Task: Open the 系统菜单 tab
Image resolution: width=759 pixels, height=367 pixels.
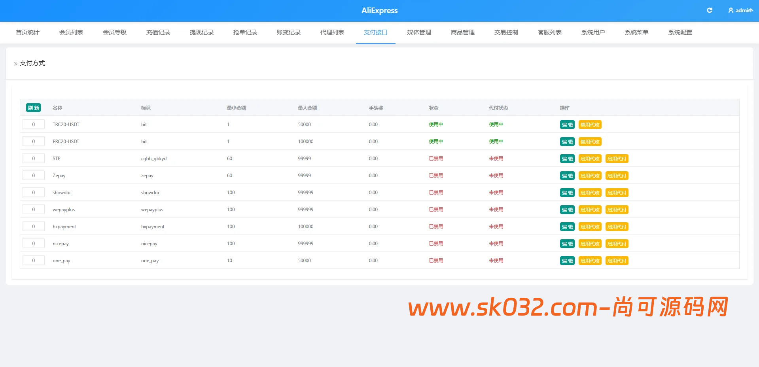Action: tap(637, 32)
